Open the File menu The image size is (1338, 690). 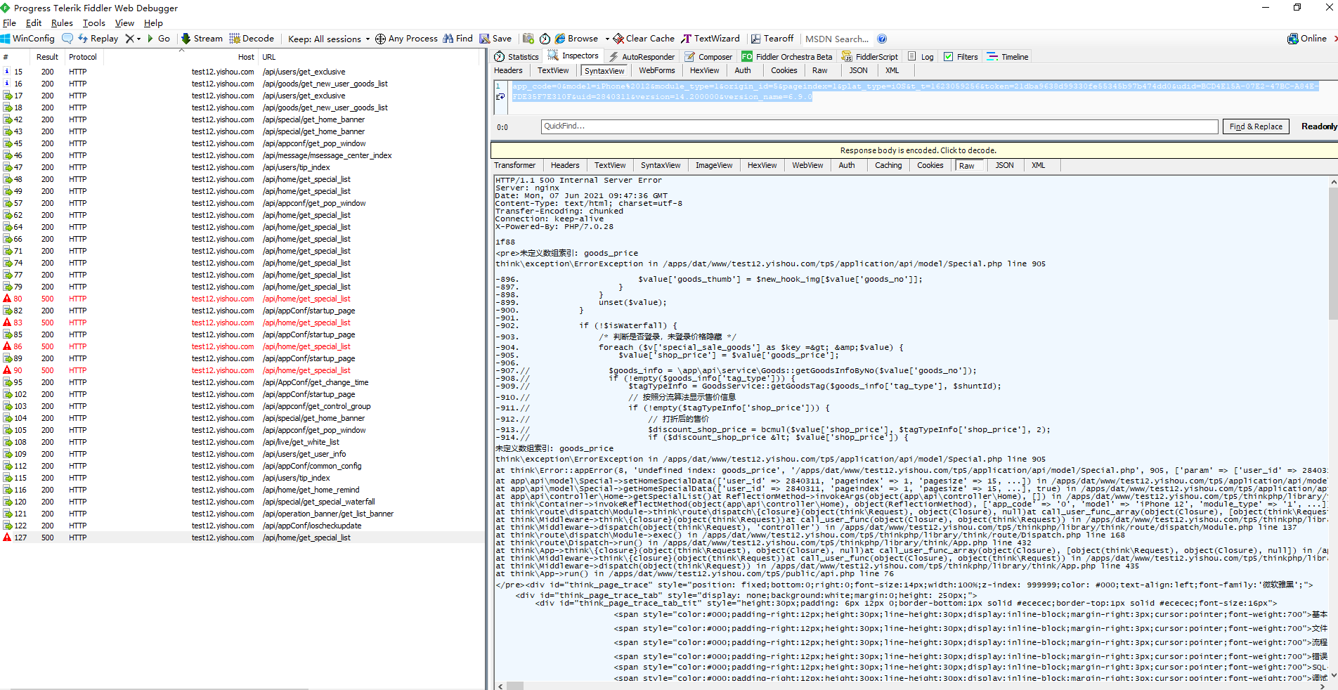(x=9, y=22)
